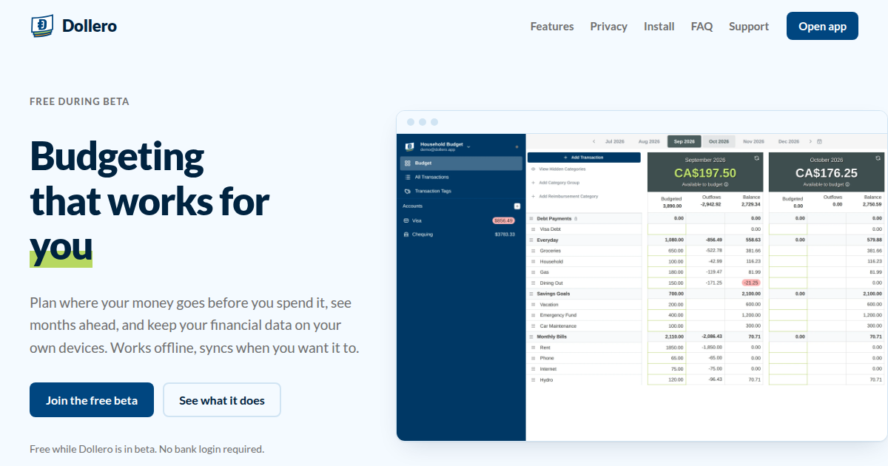Open the Budget item in the sidebar
Screen dimensions: 888x466
[x=462, y=163]
